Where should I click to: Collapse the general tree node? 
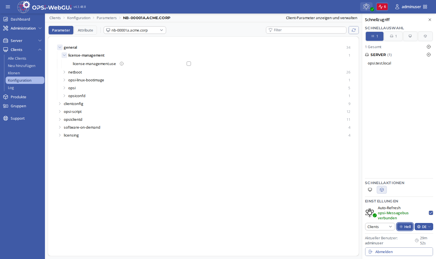60,47
